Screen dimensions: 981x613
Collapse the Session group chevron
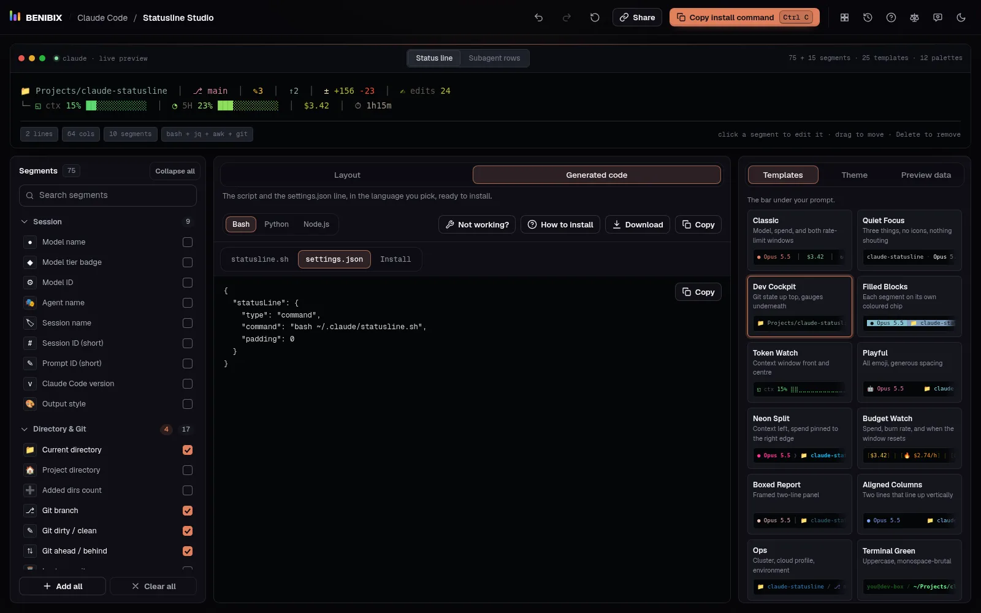coord(25,222)
